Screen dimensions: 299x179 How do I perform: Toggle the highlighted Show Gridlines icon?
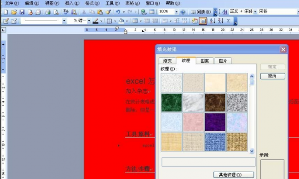coord(203,21)
